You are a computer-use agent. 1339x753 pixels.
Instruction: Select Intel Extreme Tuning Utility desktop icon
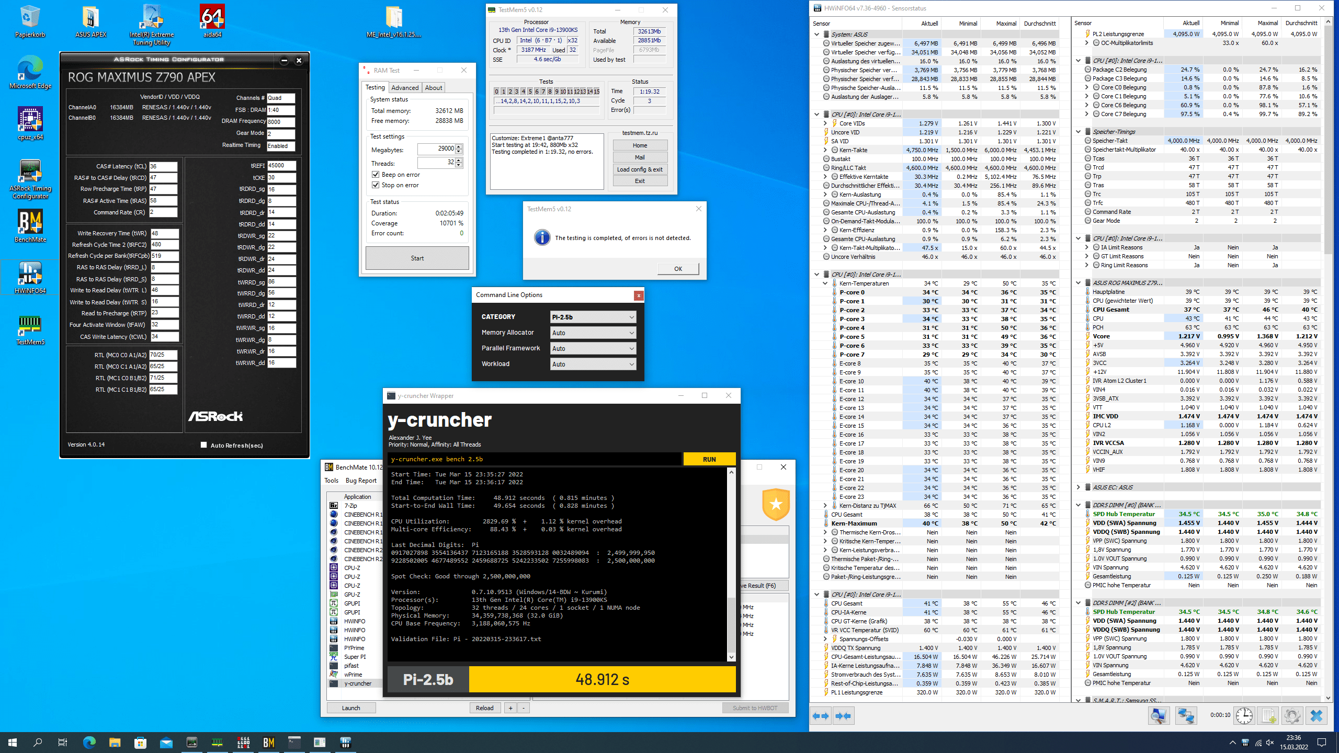tap(152, 25)
